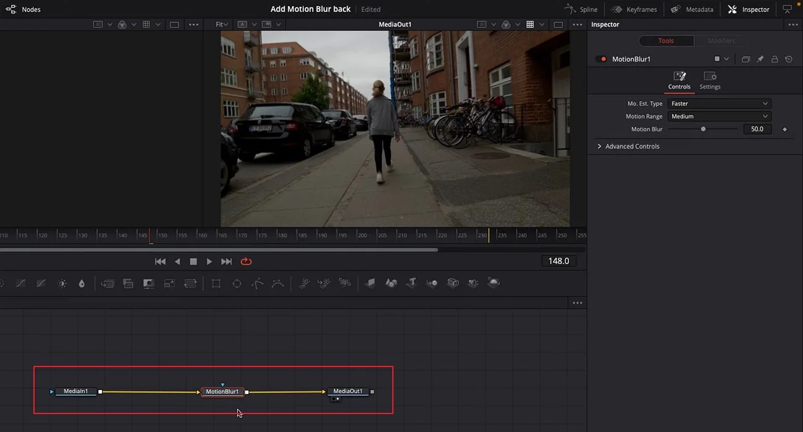Toggle loop playback button
Image resolution: width=803 pixels, height=432 pixels.
(x=246, y=261)
